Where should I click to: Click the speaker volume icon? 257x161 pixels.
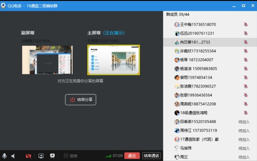point(13,156)
